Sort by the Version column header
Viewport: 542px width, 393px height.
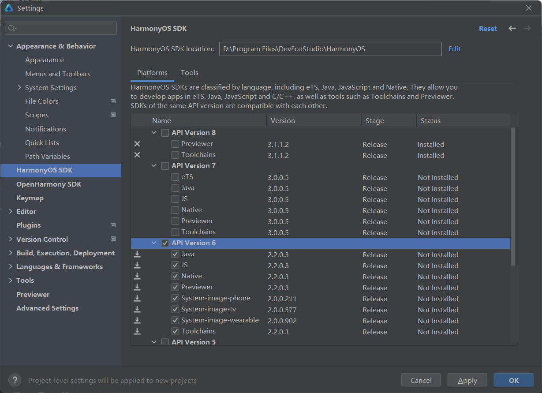[314, 120]
